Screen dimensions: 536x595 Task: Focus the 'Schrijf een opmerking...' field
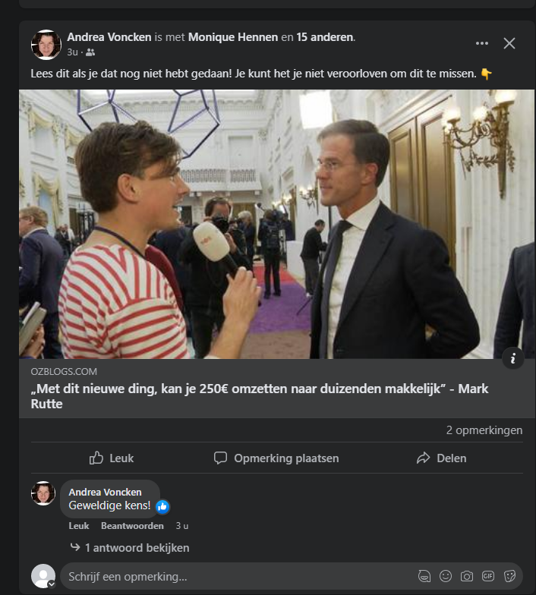point(228,576)
